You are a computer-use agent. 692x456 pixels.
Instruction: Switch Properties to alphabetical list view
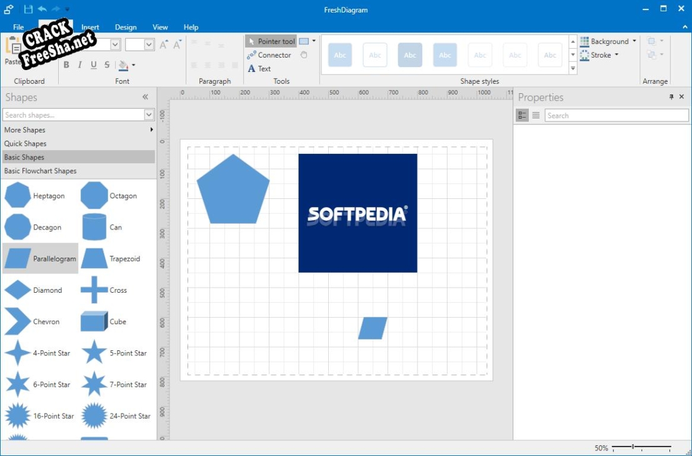(x=536, y=115)
